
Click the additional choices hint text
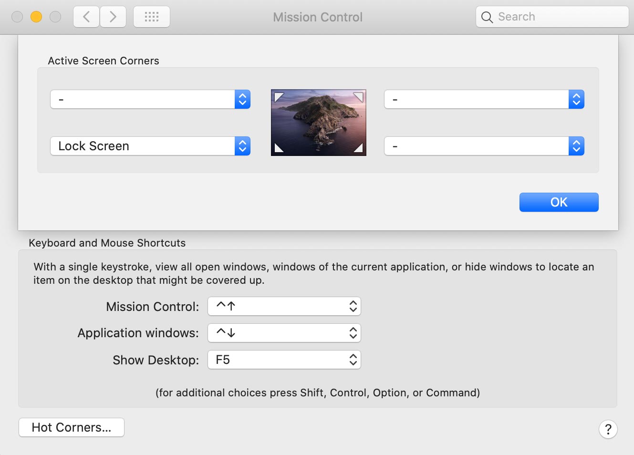(318, 393)
